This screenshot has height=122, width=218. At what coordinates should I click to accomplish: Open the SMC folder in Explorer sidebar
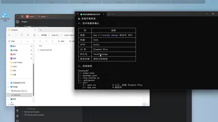point(13,70)
